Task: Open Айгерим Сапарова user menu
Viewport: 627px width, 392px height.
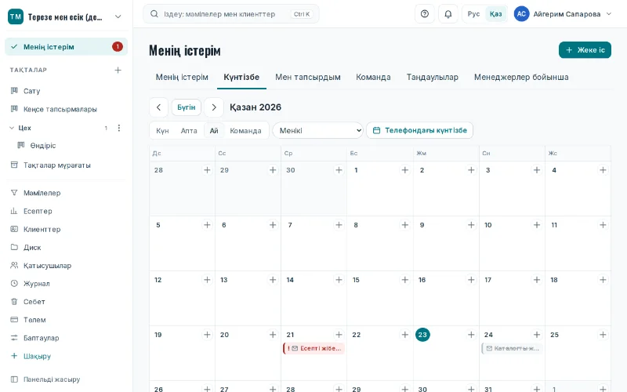Action: point(563,14)
